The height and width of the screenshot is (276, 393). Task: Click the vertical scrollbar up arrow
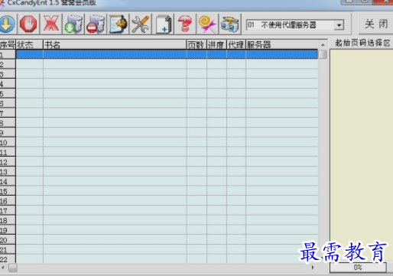323,45
